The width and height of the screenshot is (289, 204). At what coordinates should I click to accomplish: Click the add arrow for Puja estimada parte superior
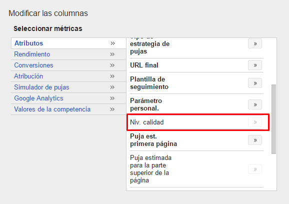pos(255,169)
